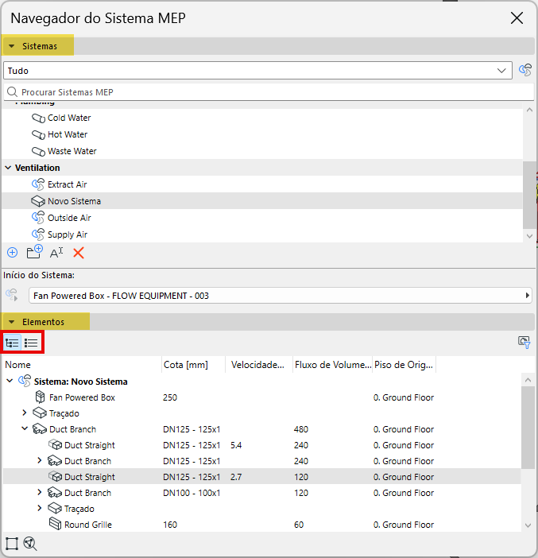
Task: Expand the DN100 Duct Branch node
Action: [40, 492]
